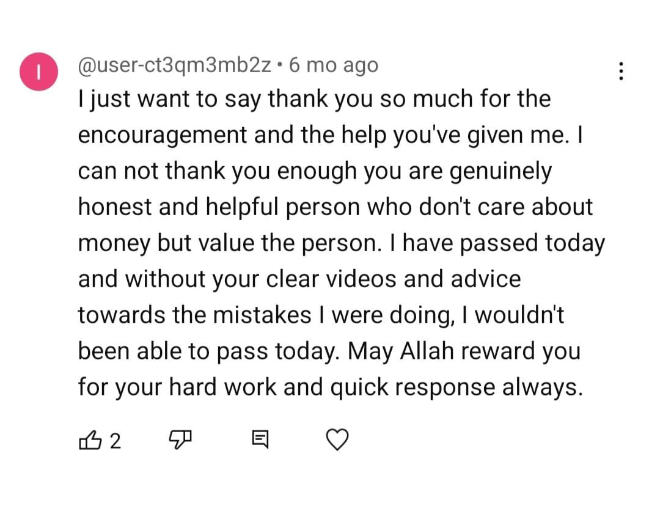Click the final line "quick response always"
This screenshot has width=660, height=506.
click(457, 387)
